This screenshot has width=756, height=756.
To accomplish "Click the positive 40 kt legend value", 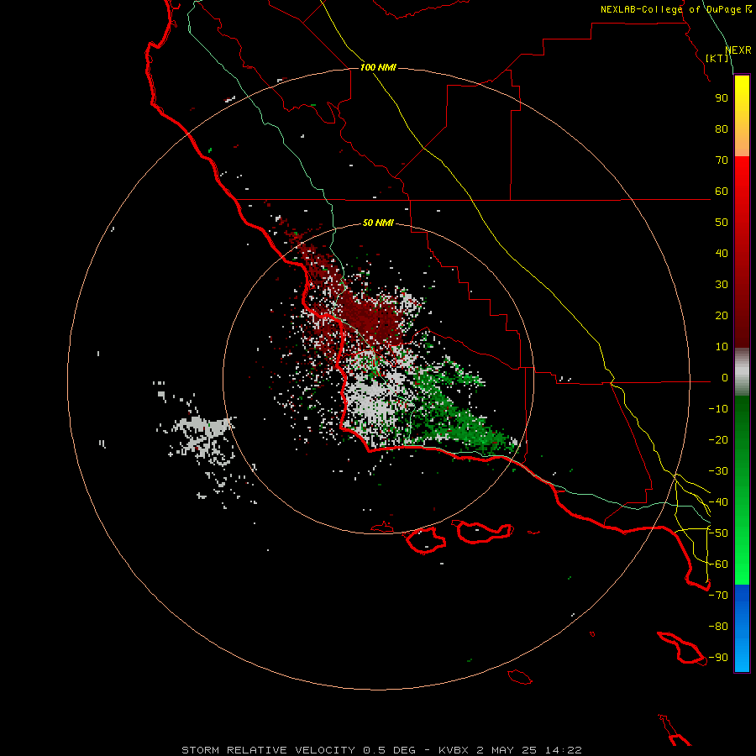I will coord(722,254).
